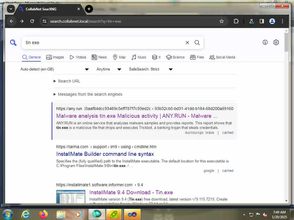Open InstallMate Builder command line syntax link

point(105,154)
